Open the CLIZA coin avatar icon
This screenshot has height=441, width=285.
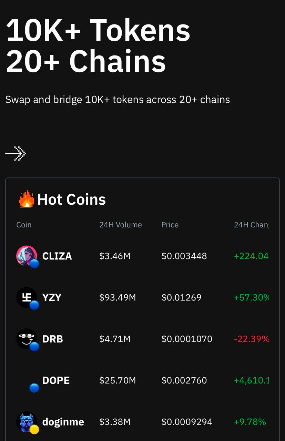coord(27,256)
